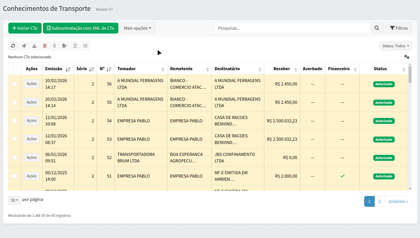Click the paper plane send icon
The height and width of the screenshot is (238, 420).
24,46
